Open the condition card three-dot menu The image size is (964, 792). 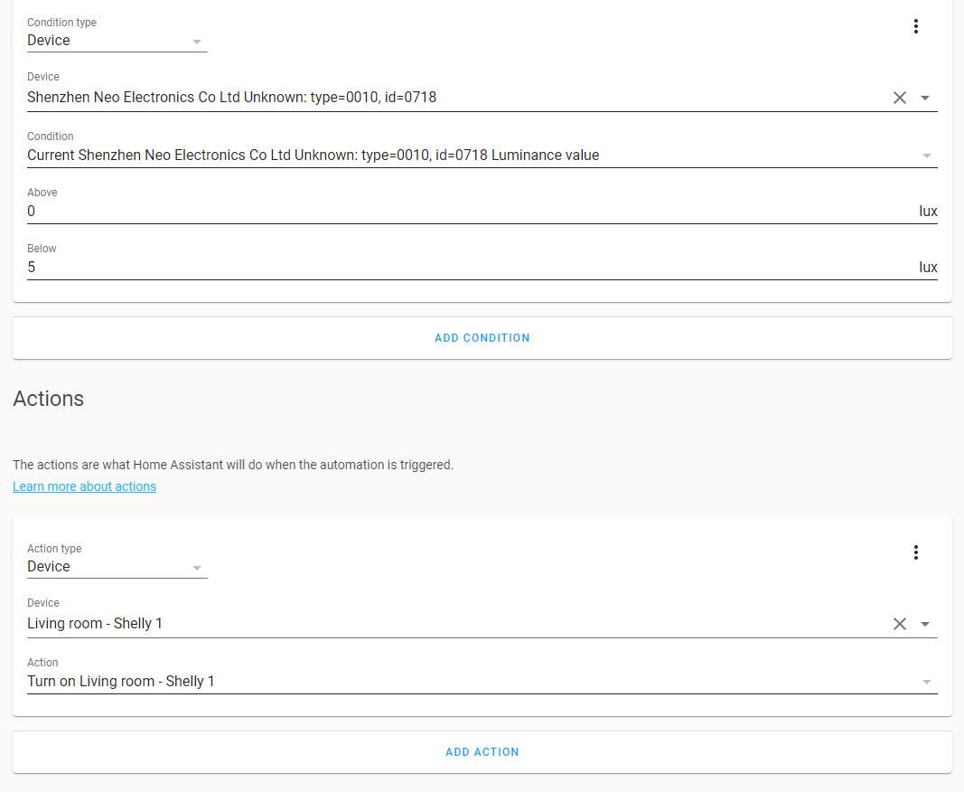[x=915, y=26]
